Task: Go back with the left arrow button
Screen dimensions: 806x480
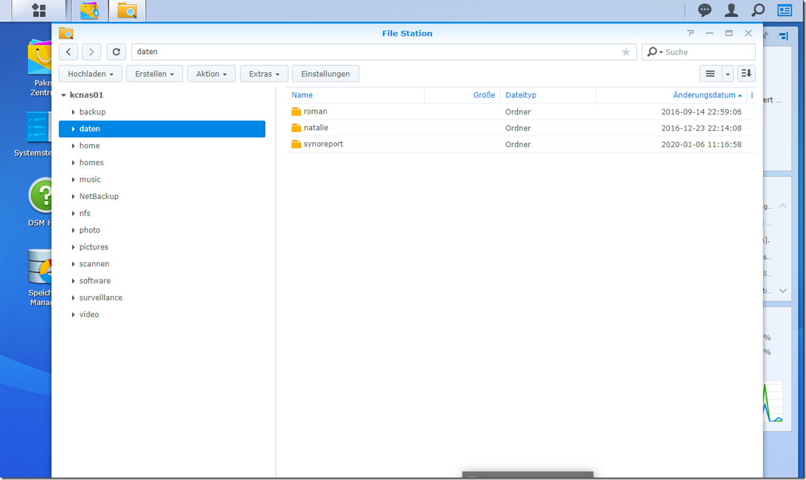Action: pyautogui.click(x=68, y=52)
